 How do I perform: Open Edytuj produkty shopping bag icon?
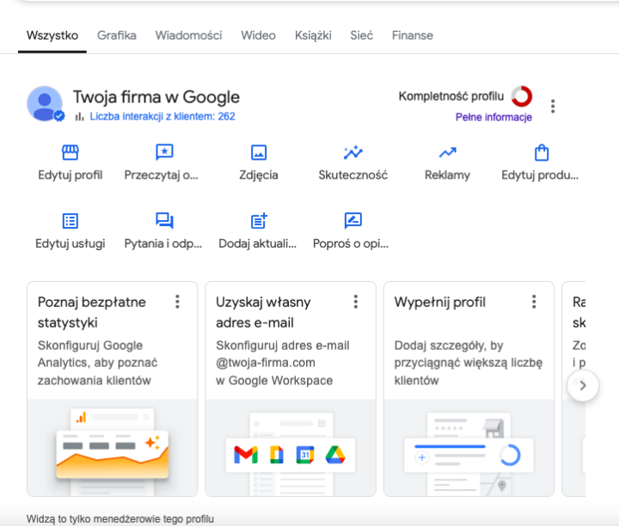point(541,153)
